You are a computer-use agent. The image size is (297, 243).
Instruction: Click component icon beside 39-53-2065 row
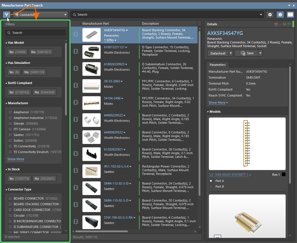(x=76, y=85)
